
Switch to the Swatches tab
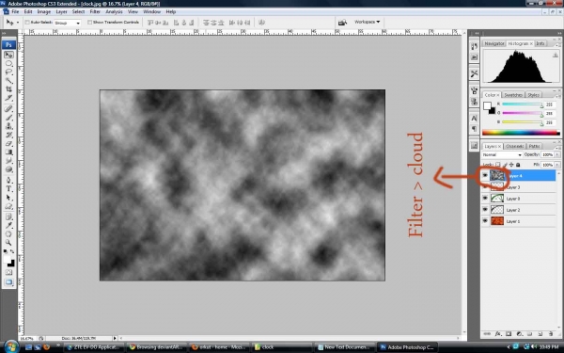tap(513, 95)
